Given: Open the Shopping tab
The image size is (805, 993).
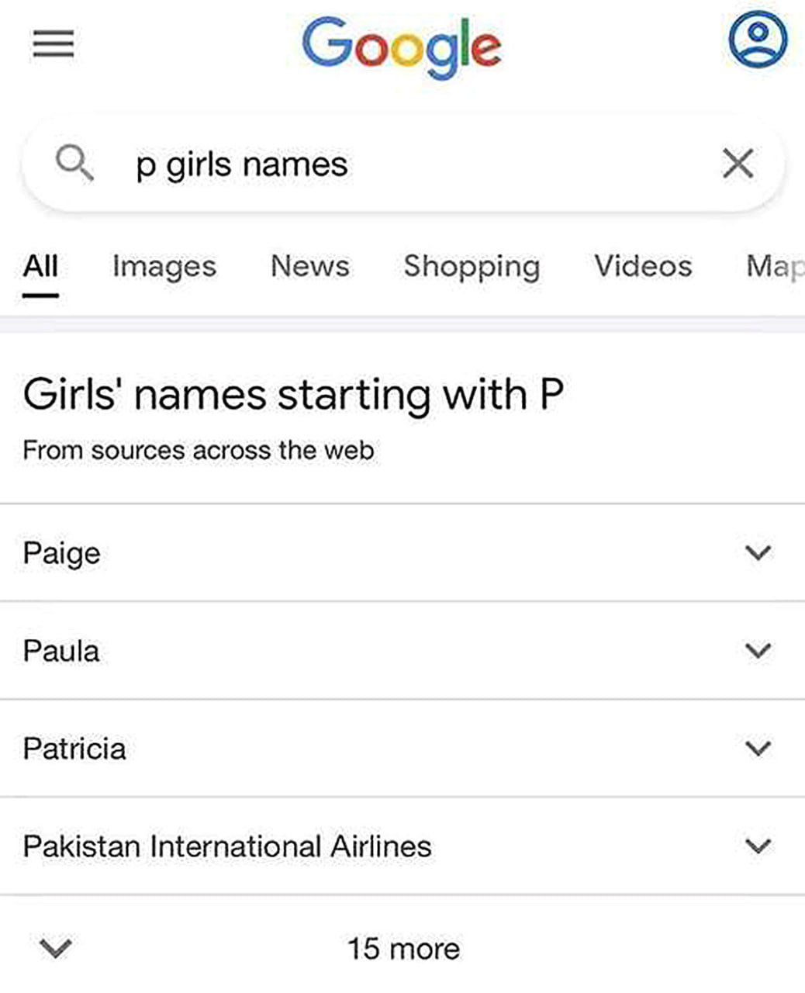Looking at the screenshot, I should click(x=472, y=266).
